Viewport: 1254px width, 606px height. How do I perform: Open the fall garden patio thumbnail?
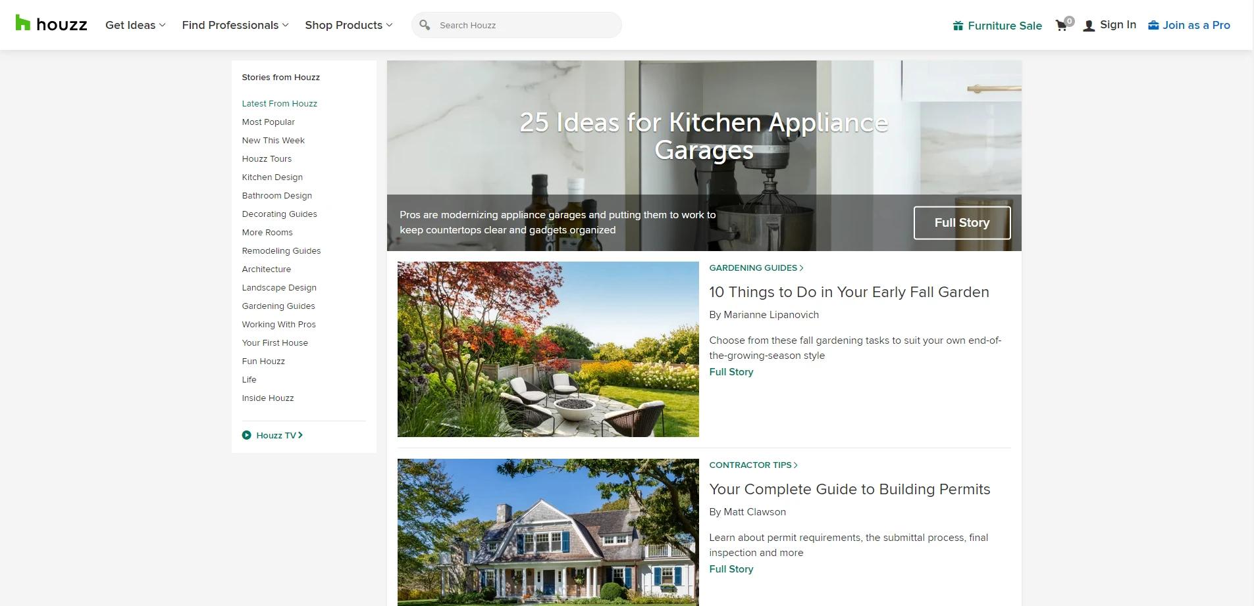coord(548,349)
